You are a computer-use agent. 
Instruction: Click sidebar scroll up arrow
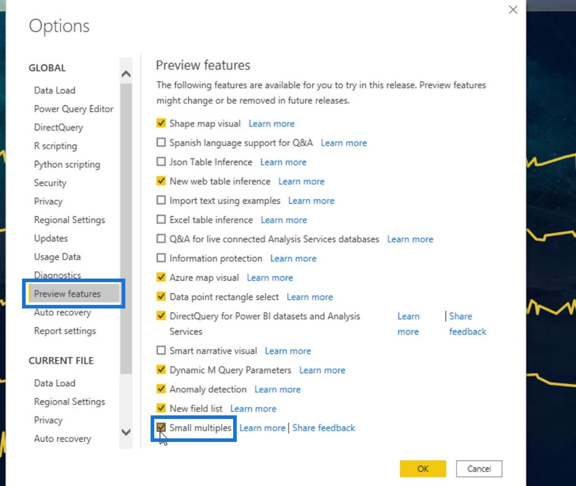[126, 74]
